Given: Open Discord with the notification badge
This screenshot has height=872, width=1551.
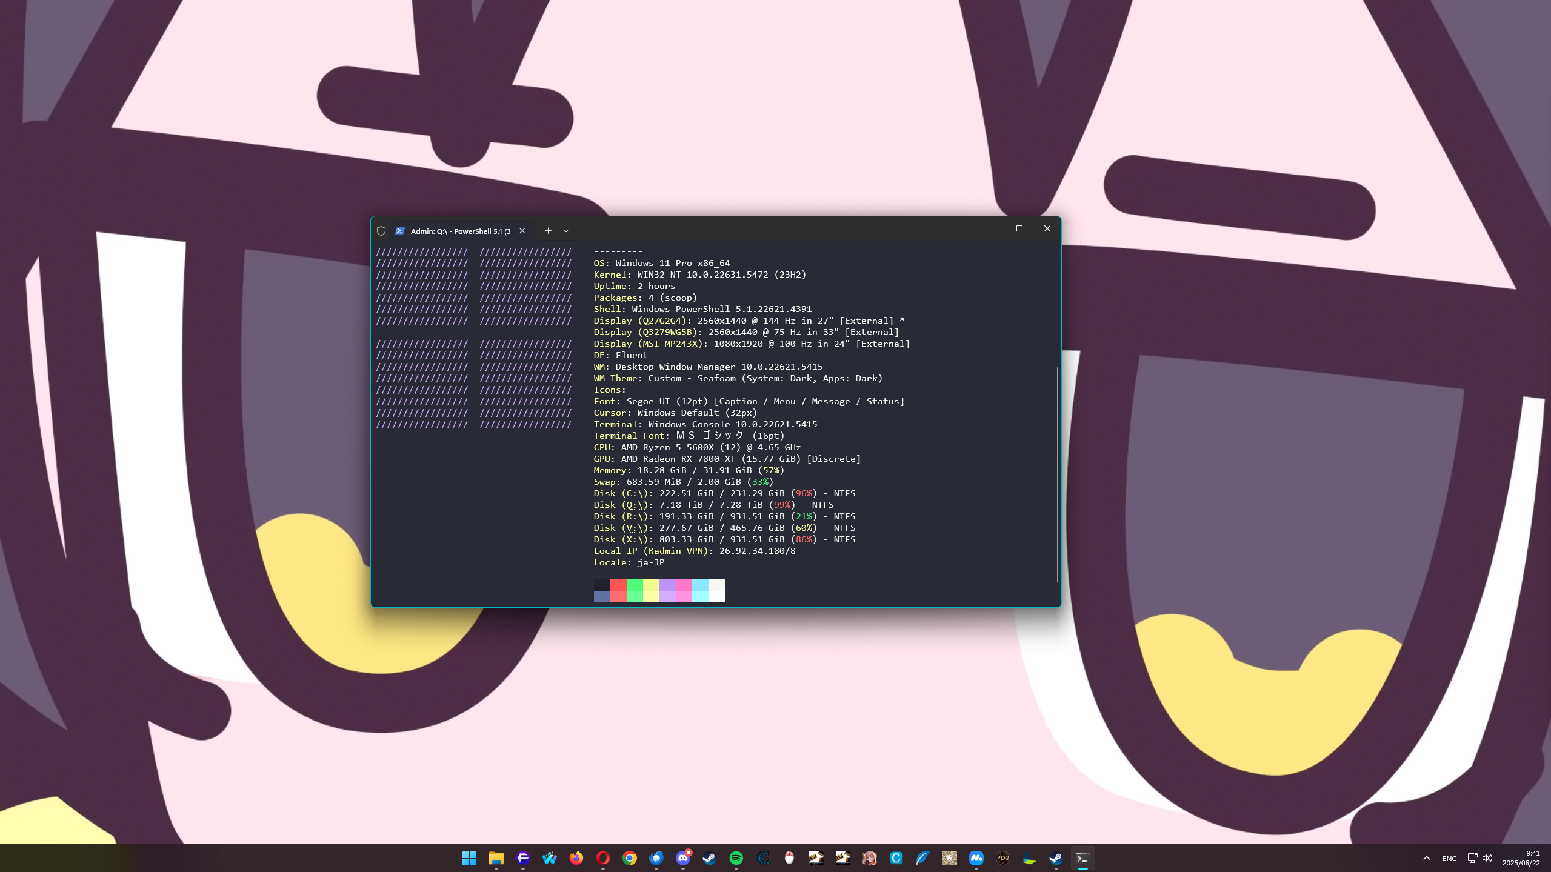Looking at the screenshot, I should [x=682, y=858].
